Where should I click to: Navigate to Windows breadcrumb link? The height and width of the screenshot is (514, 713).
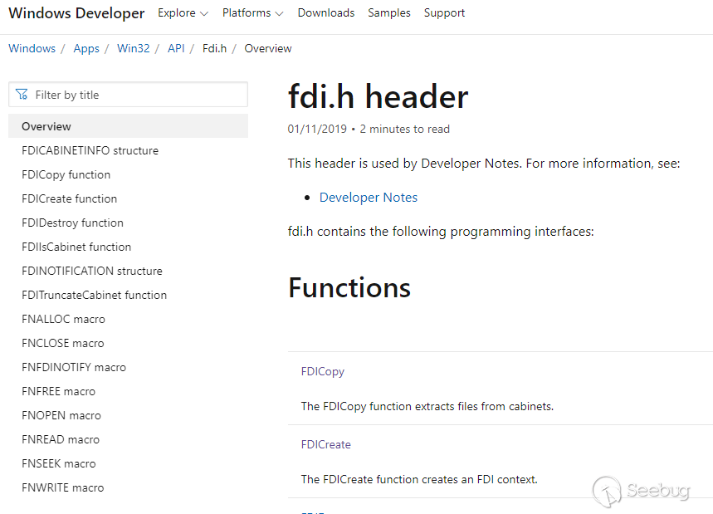(x=32, y=48)
